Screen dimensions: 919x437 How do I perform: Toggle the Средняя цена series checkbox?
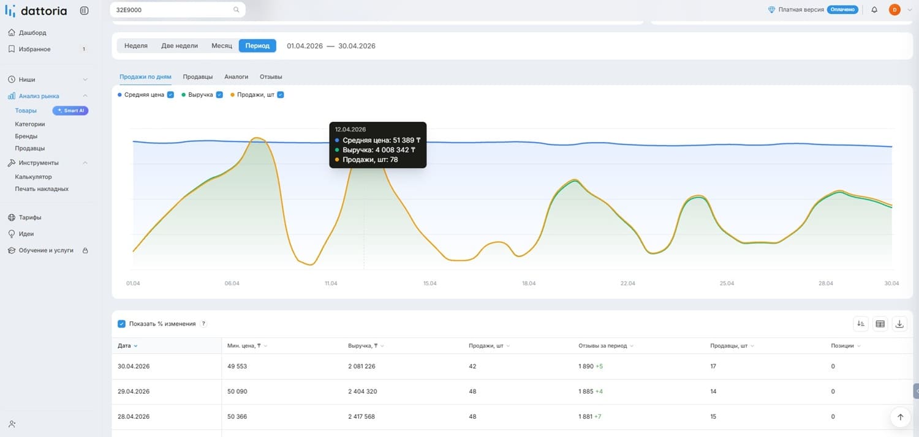170,95
